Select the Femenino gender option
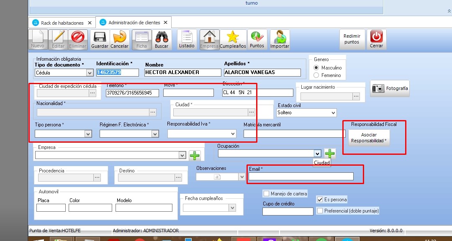Image resolution: width=452 pixels, height=241 pixels. [x=316, y=75]
